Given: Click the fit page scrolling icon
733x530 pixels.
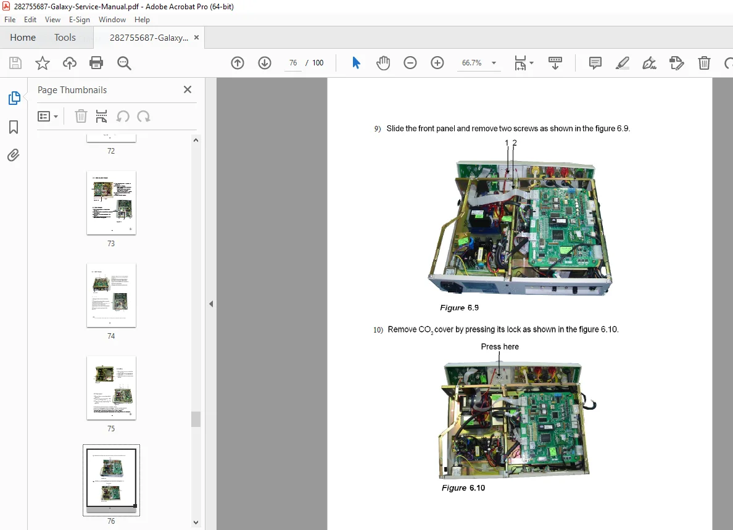Looking at the screenshot, I should pyautogui.click(x=520, y=63).
